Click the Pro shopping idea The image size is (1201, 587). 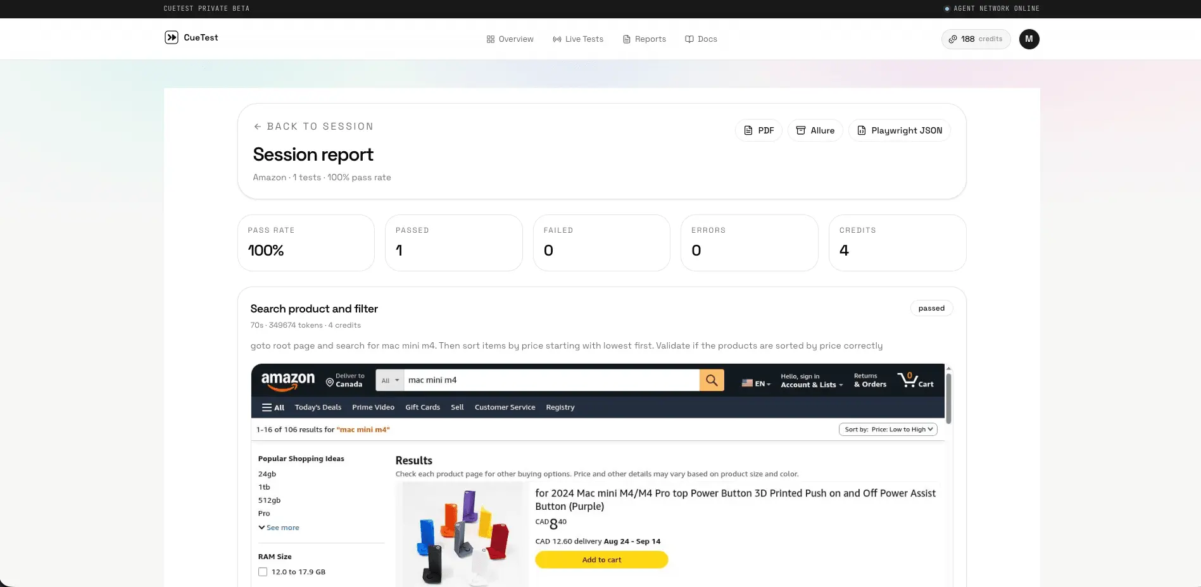[x=264, y=514]
